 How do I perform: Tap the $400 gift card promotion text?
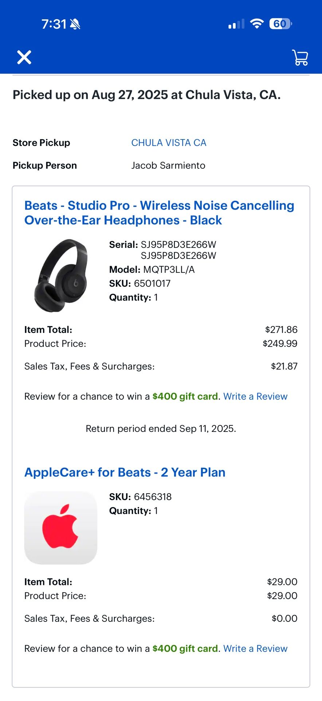point(185,396)
